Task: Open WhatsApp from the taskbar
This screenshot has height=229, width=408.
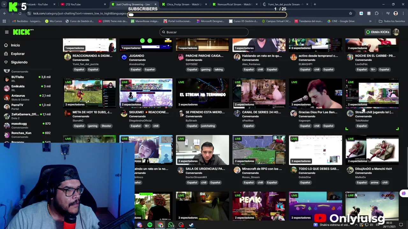Action: point(171,225)
